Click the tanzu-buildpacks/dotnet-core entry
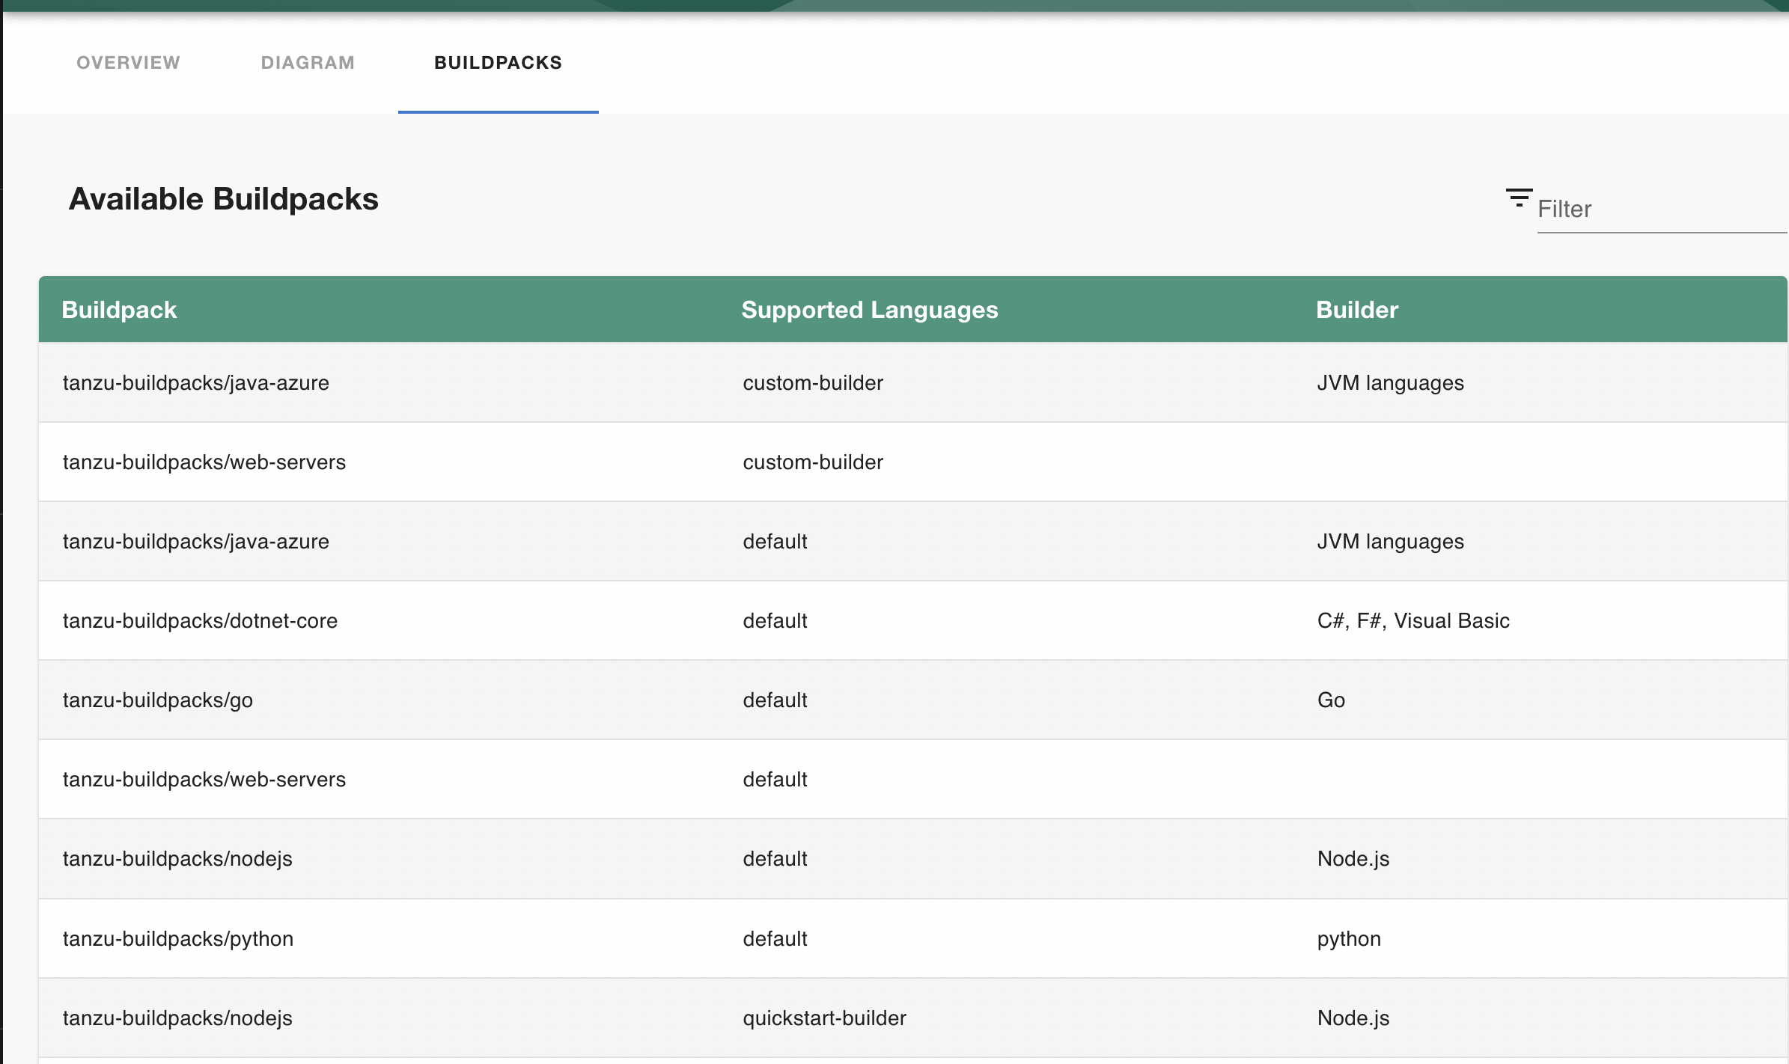 click(200, 621)
